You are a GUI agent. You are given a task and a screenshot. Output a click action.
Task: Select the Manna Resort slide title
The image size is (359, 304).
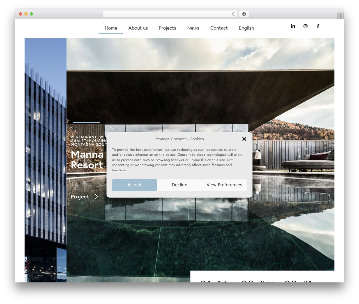click(x=87, y=160)
